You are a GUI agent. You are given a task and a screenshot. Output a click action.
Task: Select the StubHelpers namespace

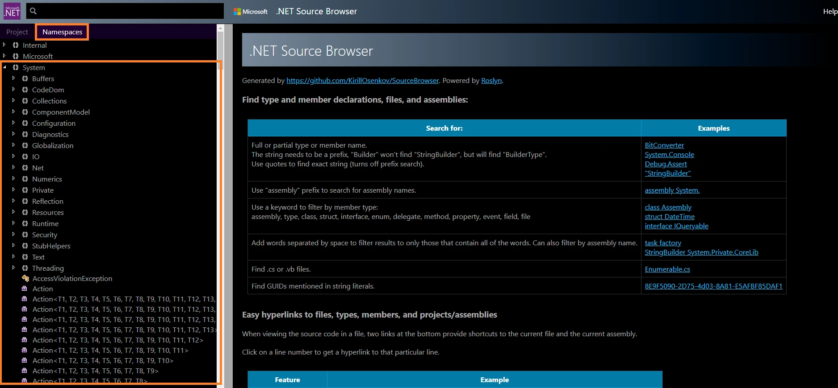pyautogui.click(x=51, y=246)
